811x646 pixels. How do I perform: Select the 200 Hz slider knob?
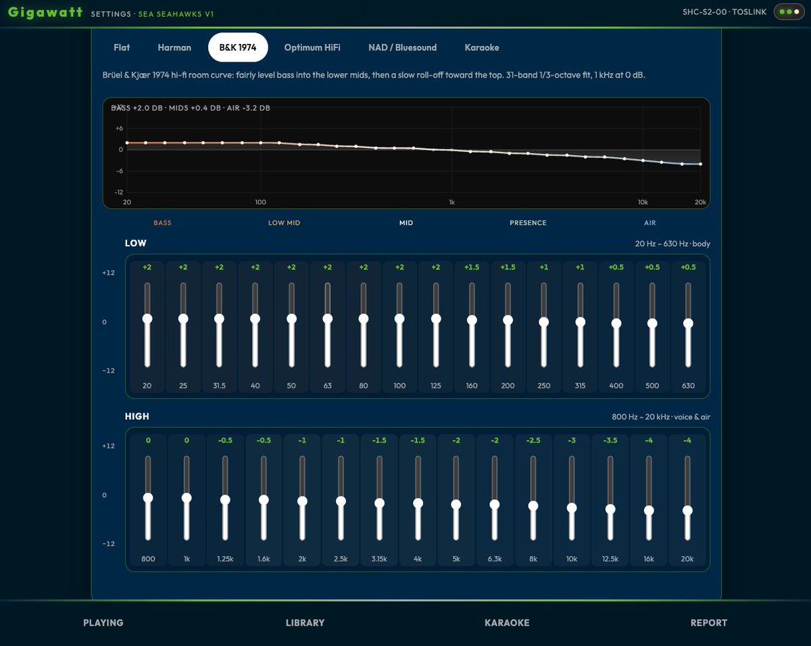(x=508, y=320)
